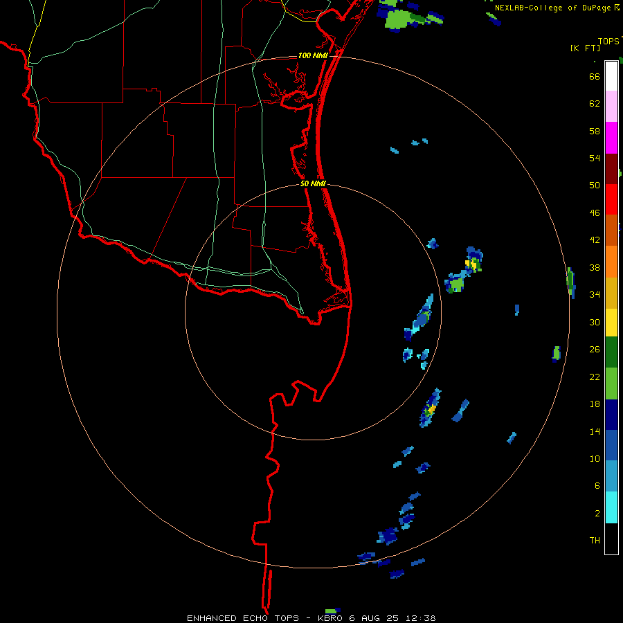Pick the dark green legend swatch
623x623 pixels.
point(611,352)
